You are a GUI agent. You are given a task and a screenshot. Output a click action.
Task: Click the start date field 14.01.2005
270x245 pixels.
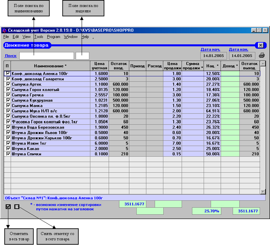[214, 56]
